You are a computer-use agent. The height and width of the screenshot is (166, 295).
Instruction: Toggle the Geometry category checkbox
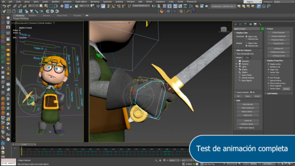point(236,61)
